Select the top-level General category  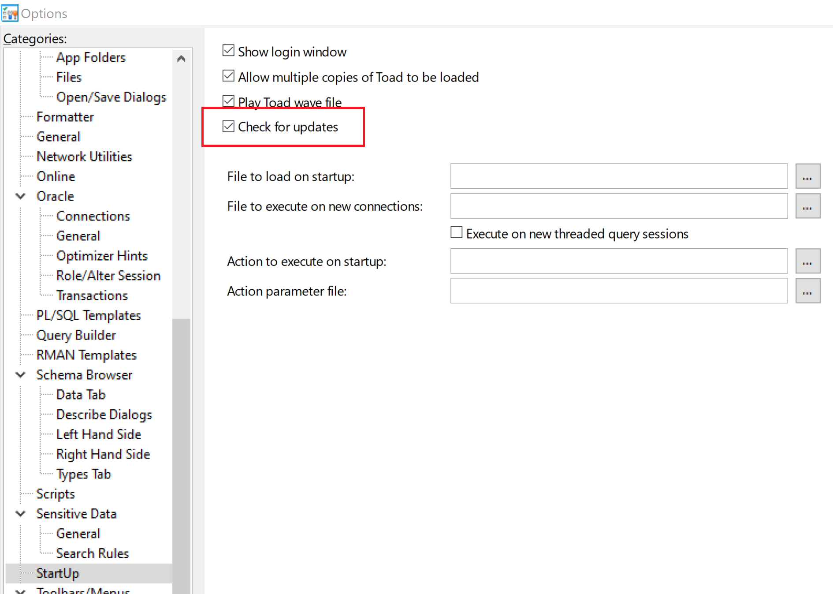click(x=58, y=137)
